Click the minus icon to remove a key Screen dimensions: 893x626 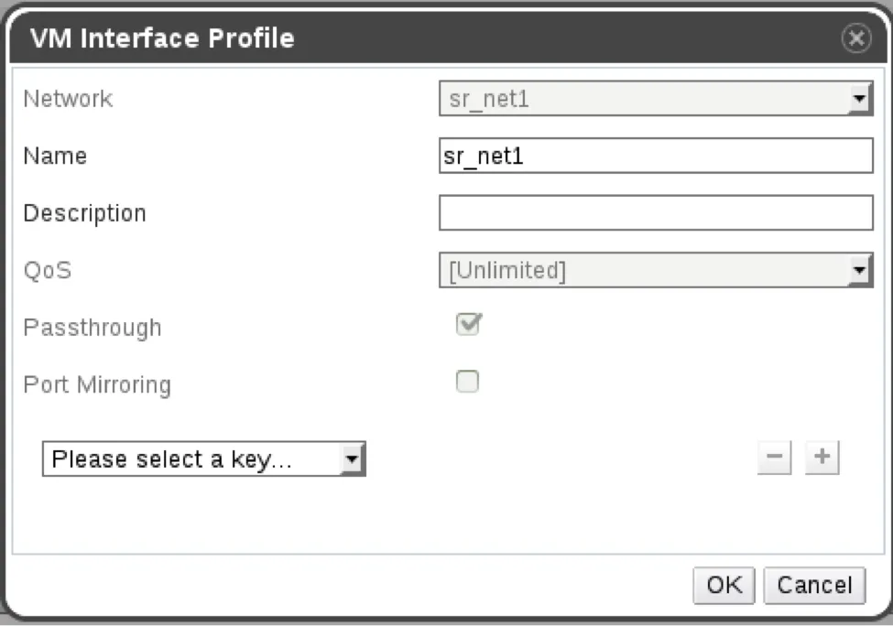[x=774, y=458]
